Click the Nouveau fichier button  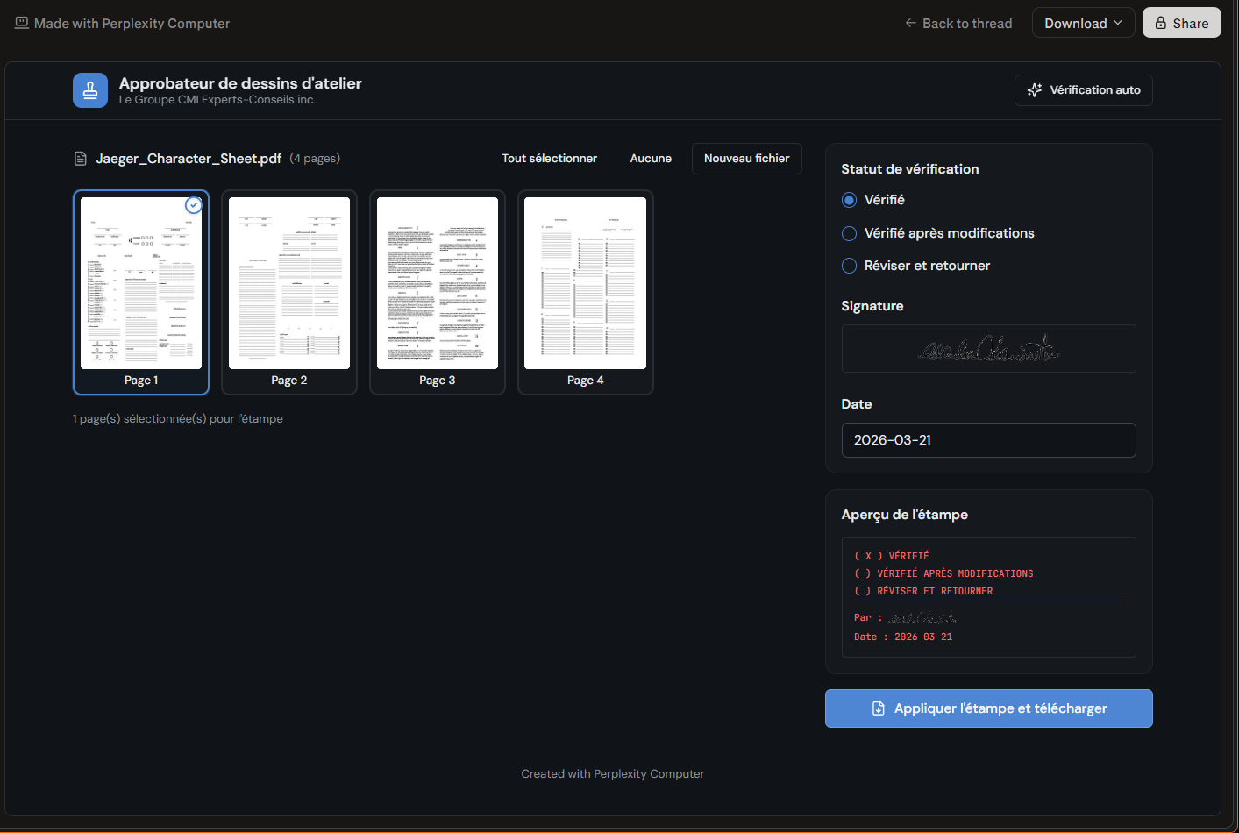(746, 159)
